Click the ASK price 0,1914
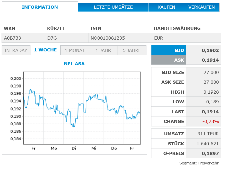Image resolution: width=227 pixels, height=171 pixels. [x=210, y=60]
